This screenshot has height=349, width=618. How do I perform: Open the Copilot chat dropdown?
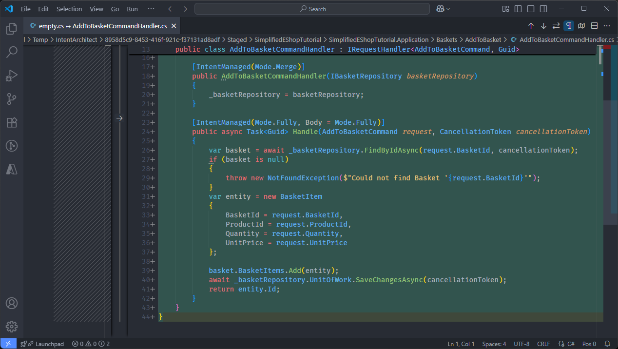coord(443,9)
